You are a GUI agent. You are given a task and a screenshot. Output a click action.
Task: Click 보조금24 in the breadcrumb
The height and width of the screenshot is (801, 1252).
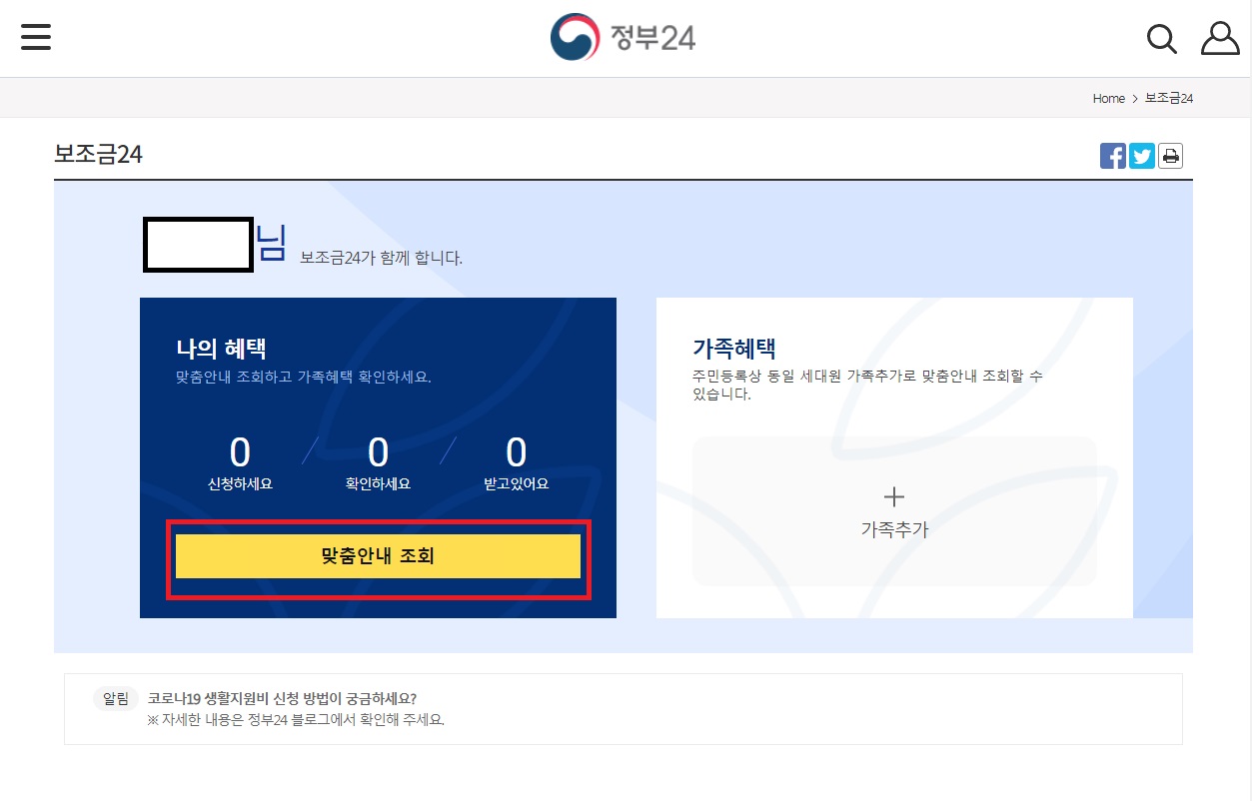pyautogui.click(x=1169, y=98)
